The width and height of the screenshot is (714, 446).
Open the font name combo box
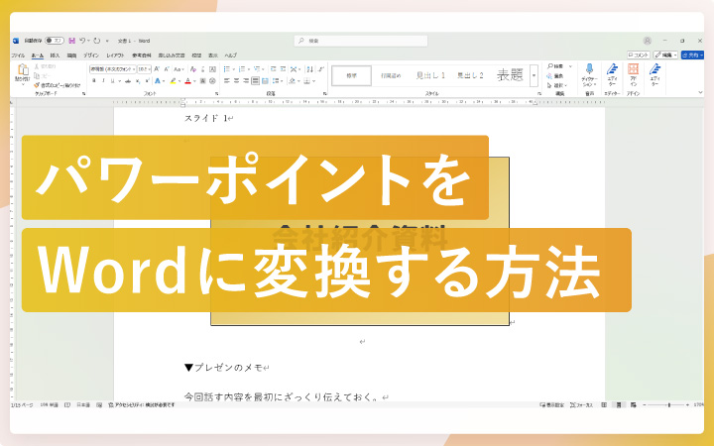112,69
